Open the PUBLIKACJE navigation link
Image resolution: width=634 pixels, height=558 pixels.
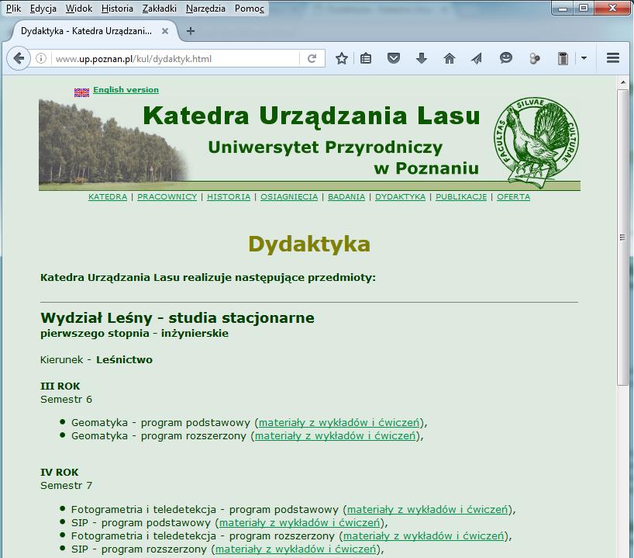[461, 197]
